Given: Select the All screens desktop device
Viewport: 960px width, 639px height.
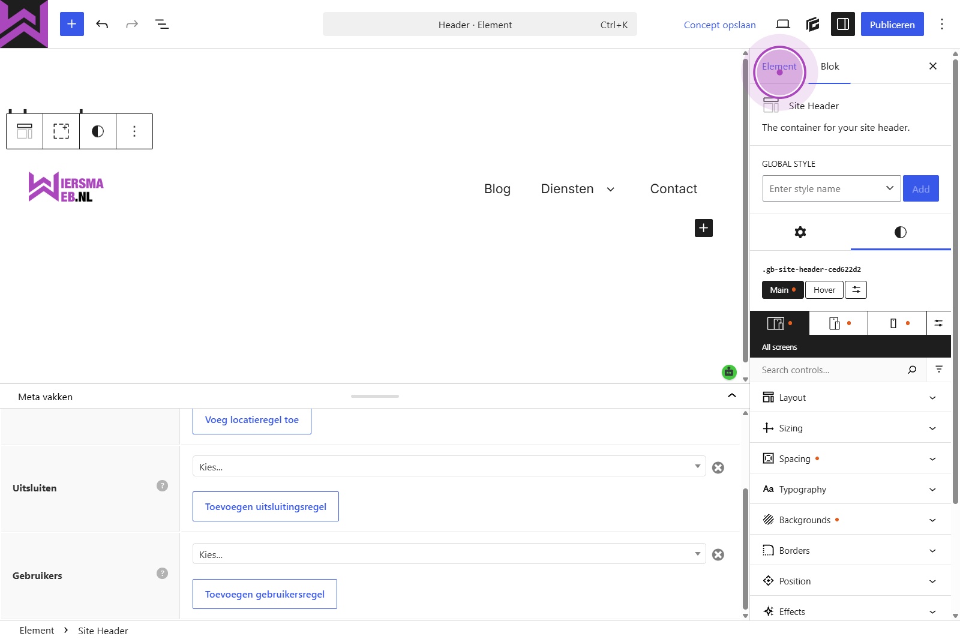Looking at the screenshot, I should (x=779, y=323).
